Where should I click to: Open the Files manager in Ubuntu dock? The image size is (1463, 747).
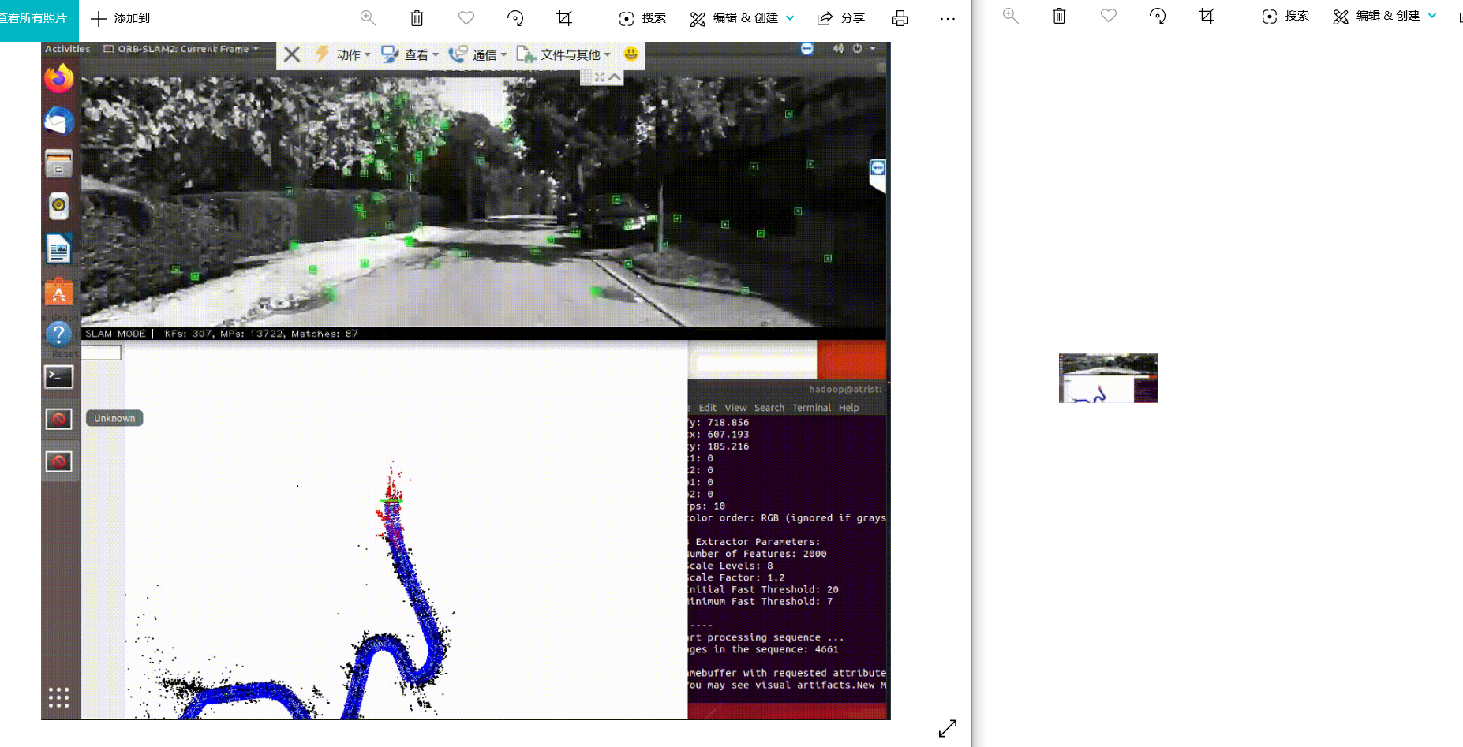[x=59, y=163]
